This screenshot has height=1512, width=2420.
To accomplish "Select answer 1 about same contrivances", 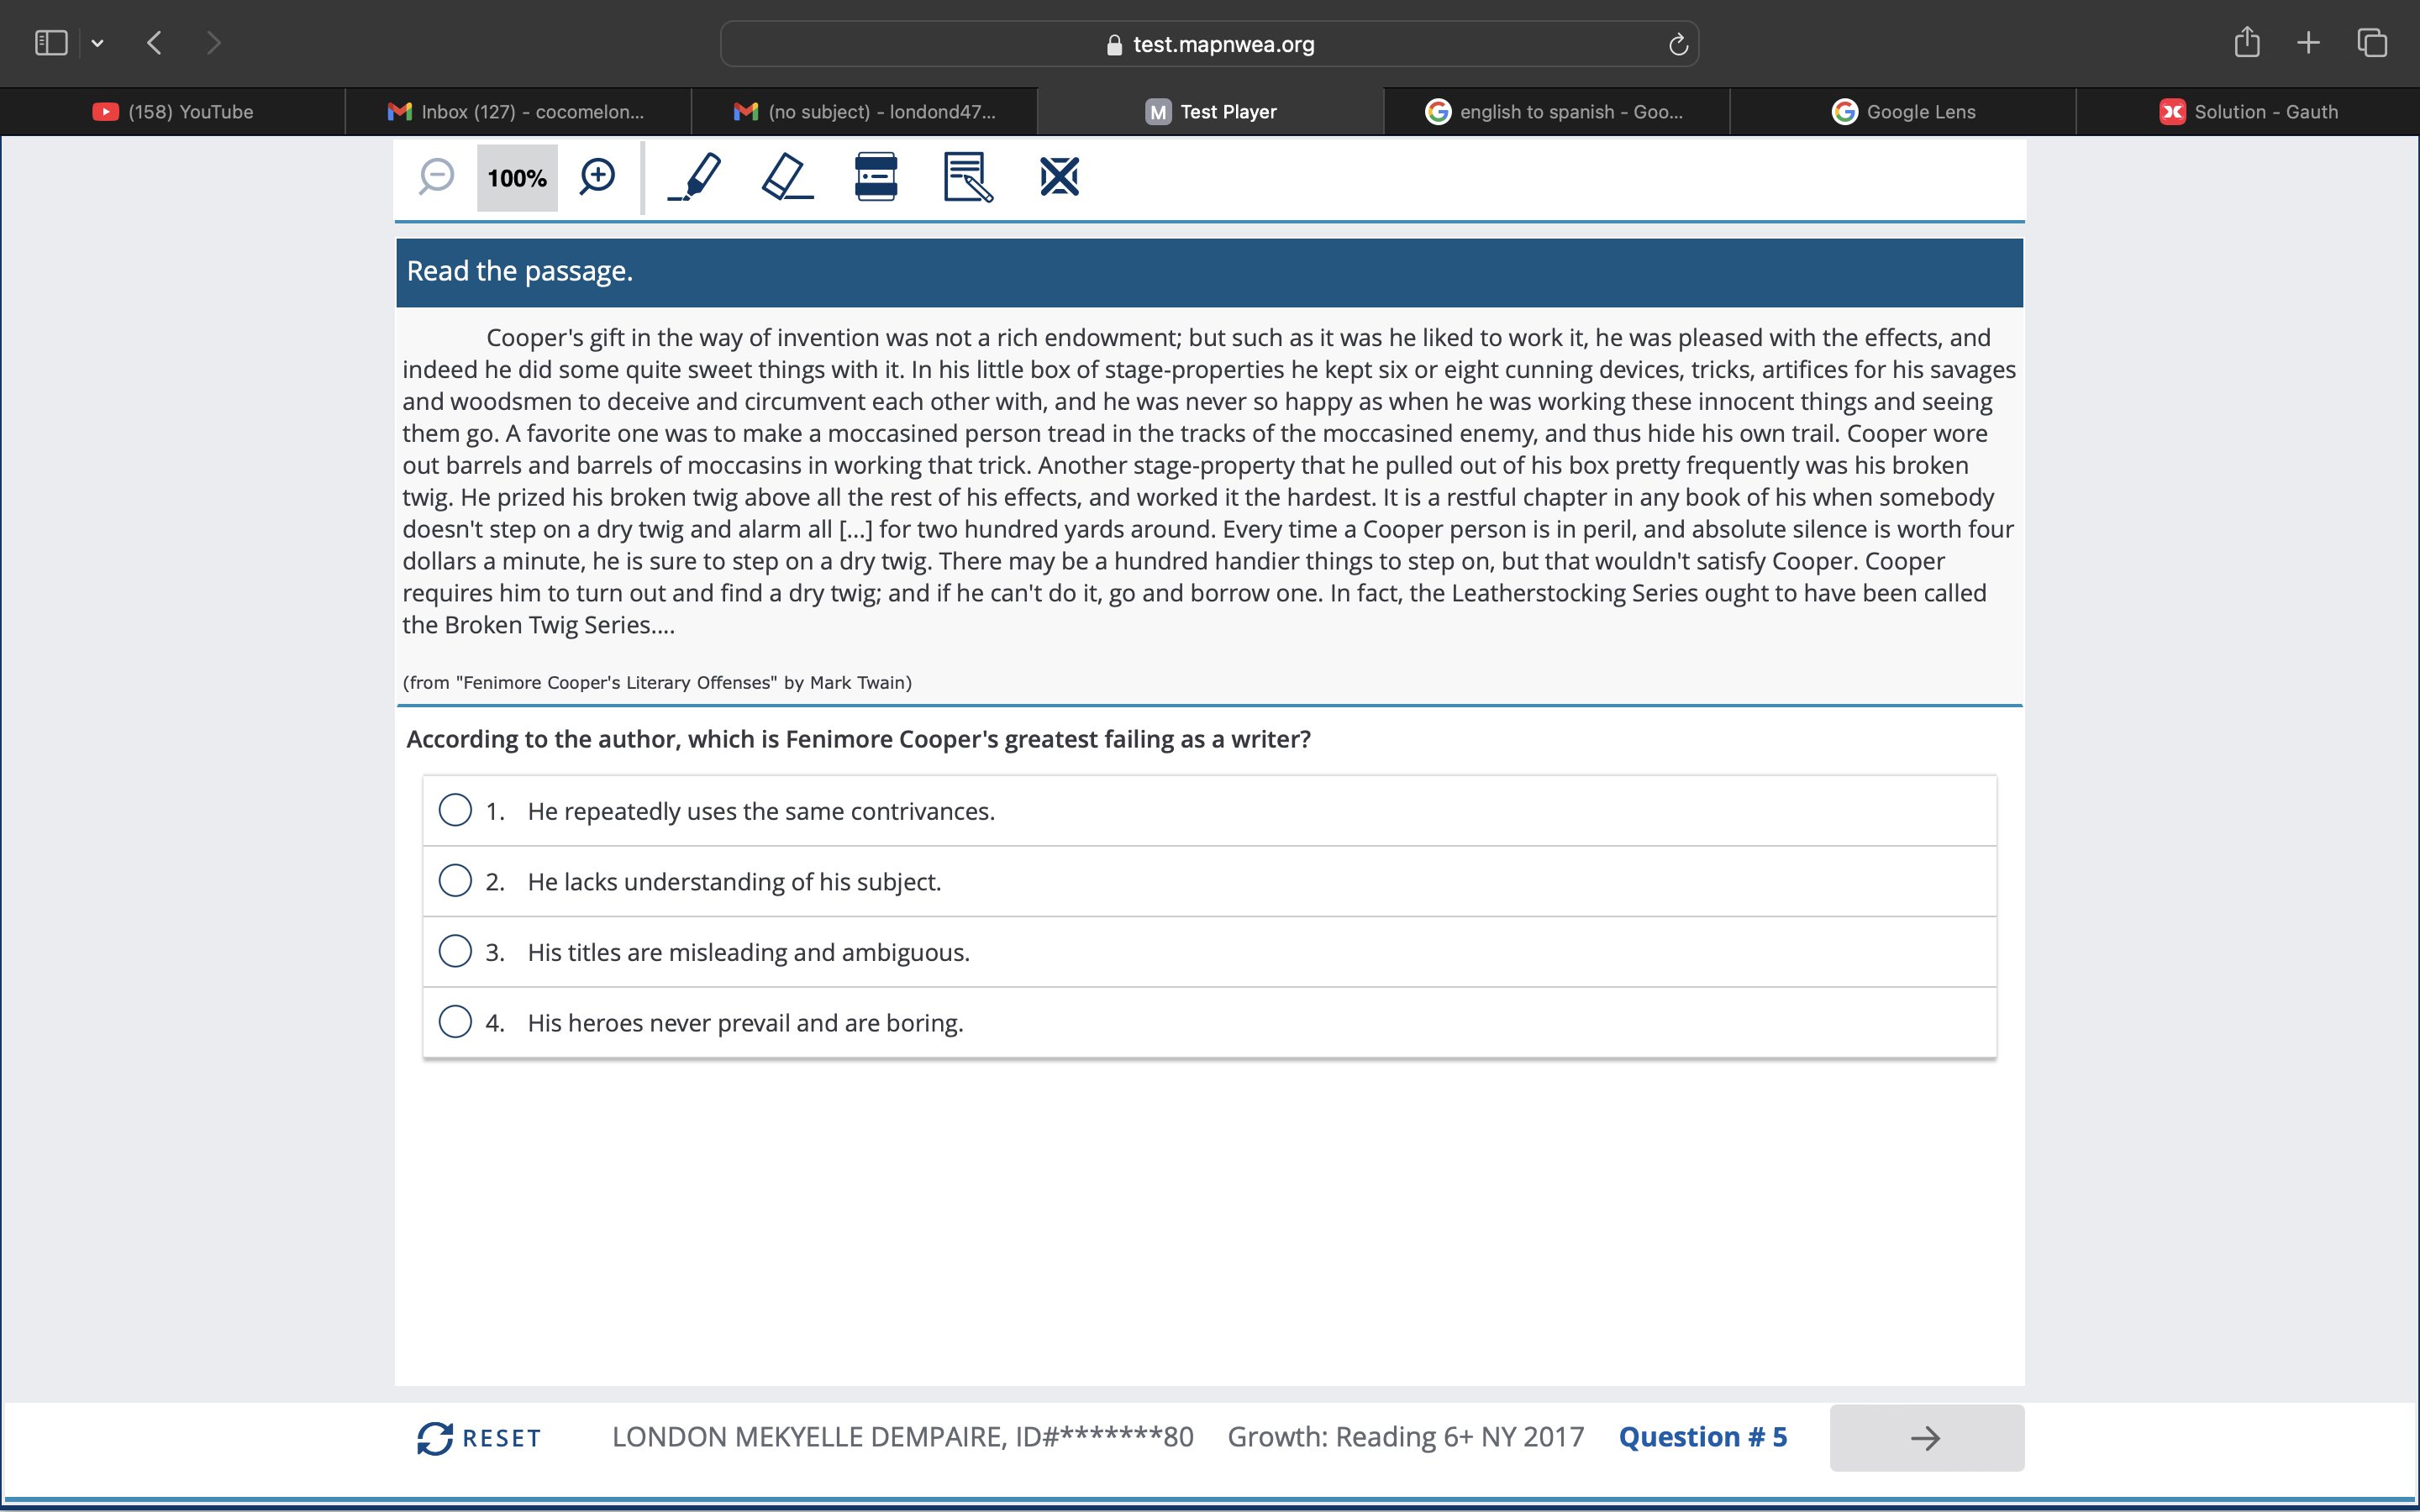I will click(1209, 811).
